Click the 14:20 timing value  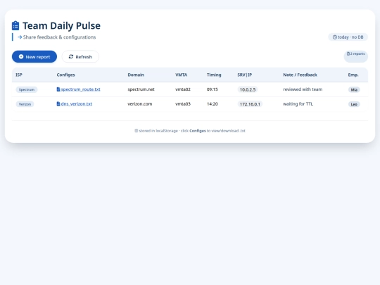tap(213, 103)
